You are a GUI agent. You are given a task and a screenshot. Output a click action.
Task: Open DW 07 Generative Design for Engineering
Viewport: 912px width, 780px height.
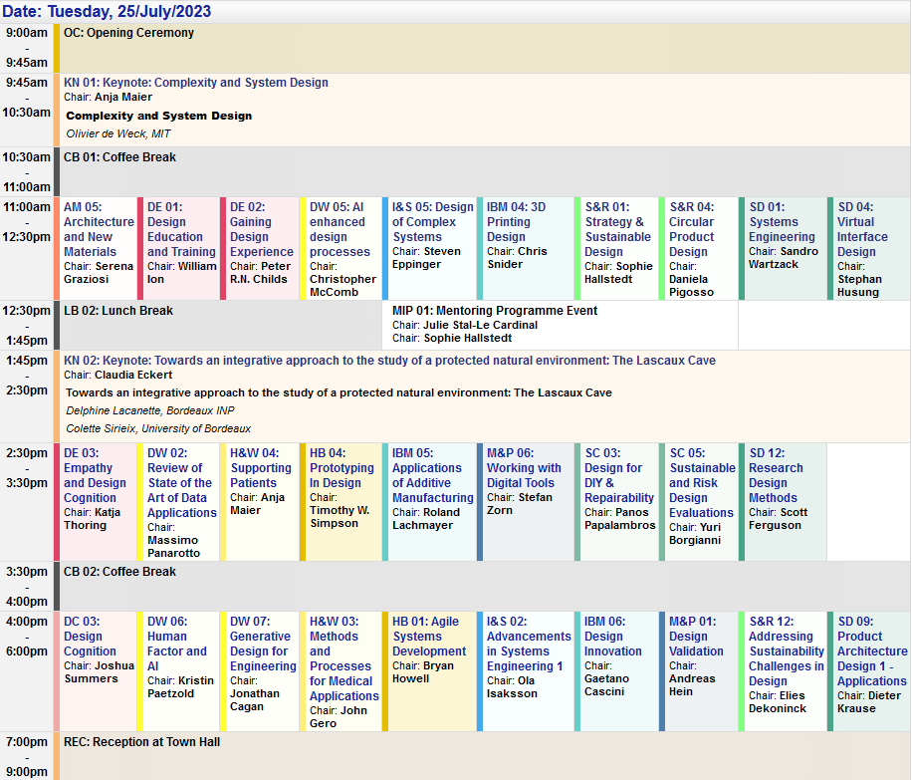[x=263, y=644]
